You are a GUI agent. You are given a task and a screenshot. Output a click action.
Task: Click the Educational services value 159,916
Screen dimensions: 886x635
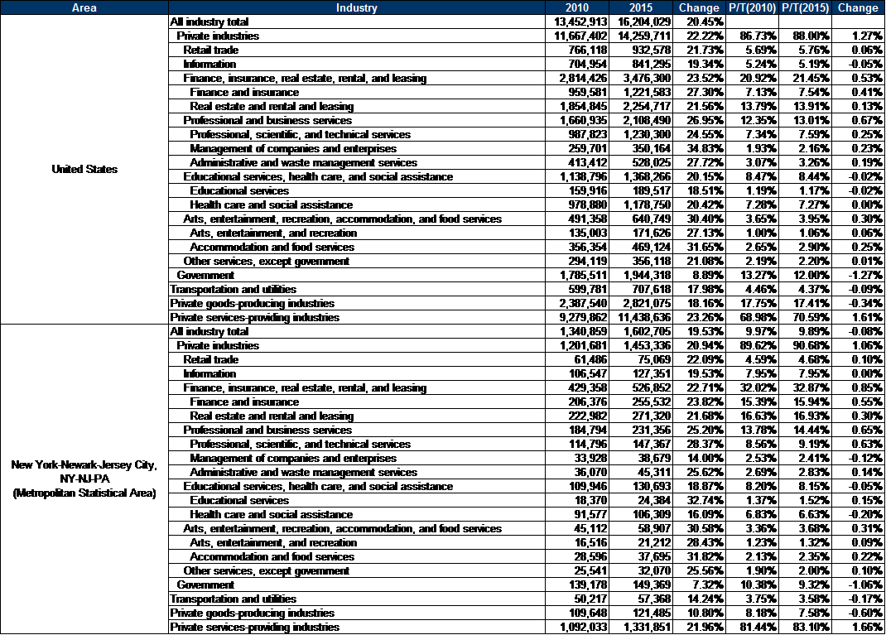click(x=577, y=191)
